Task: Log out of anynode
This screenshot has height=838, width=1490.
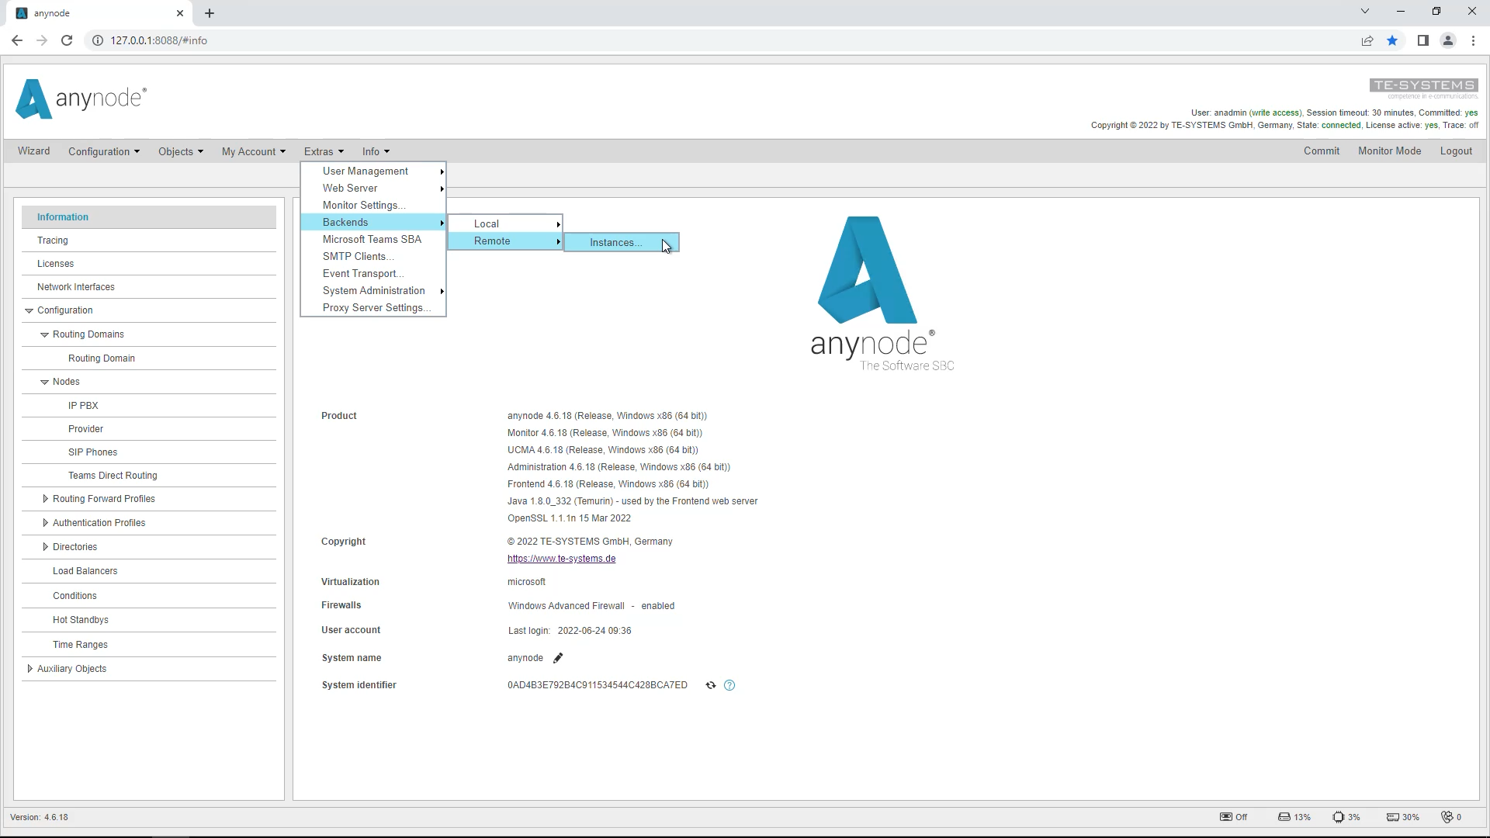Action: click(1456, 151)
